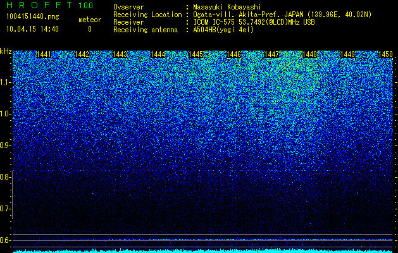398x253 pixels.
Task: Click the 1445 time marker
Action: [196, 54]
